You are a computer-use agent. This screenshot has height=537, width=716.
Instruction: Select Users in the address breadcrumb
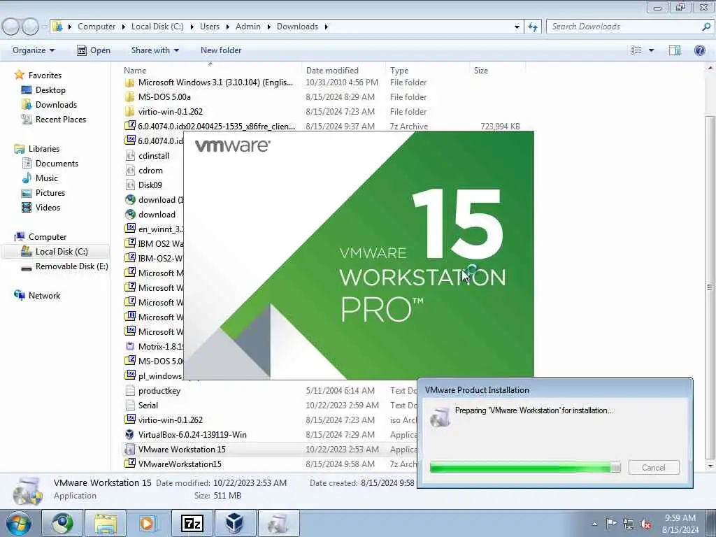click(x=210, y=27)
